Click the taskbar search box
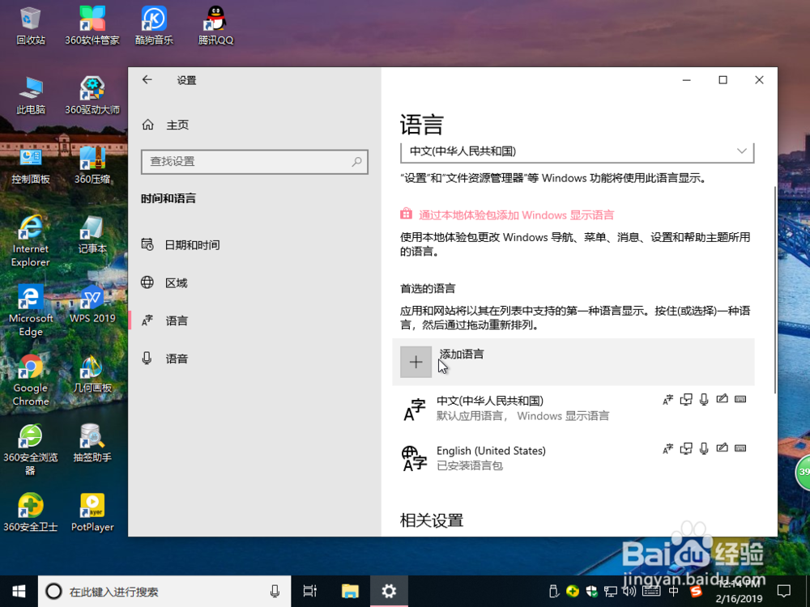The height and width of the screenshot is (607, 810). tap(164, 591)
